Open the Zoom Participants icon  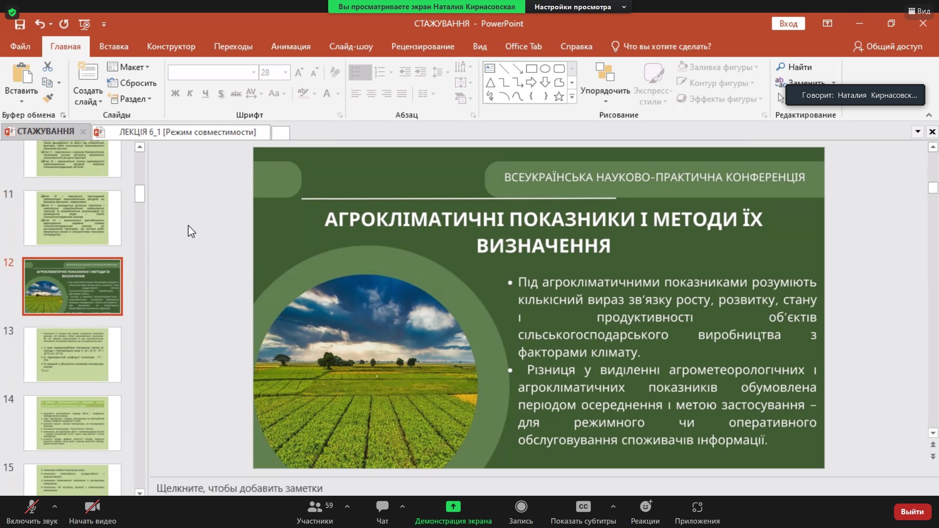click(x=315, y=507)
